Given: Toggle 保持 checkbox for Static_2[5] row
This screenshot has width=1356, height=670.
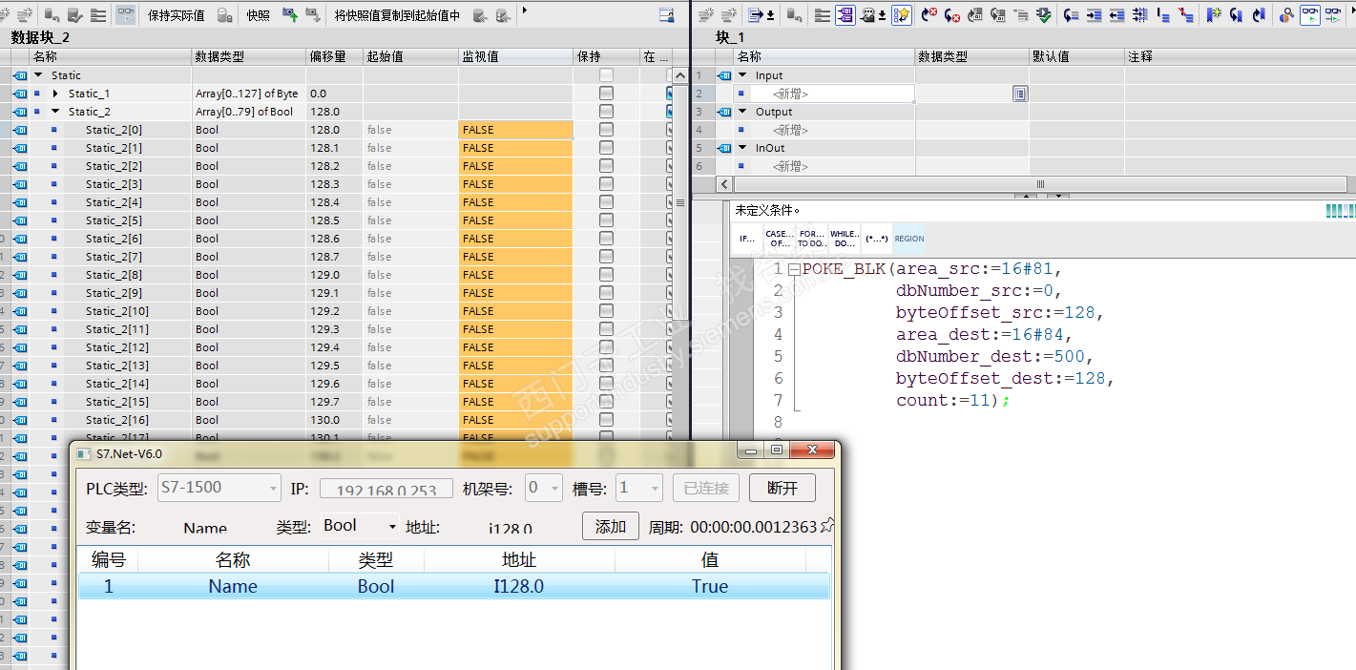Looking at the screenshot, I should 606,220.
